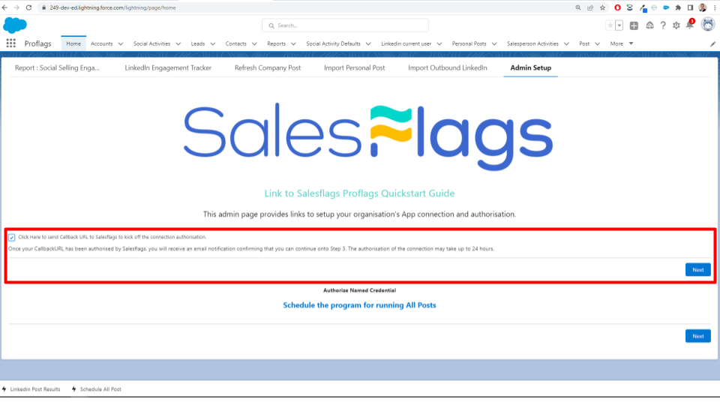
Task: Click the Salesforce cloud browser extension
Action: pos(666,7)
